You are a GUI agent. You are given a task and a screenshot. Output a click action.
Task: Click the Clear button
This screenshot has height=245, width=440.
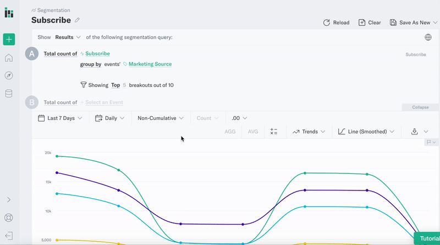370,23
